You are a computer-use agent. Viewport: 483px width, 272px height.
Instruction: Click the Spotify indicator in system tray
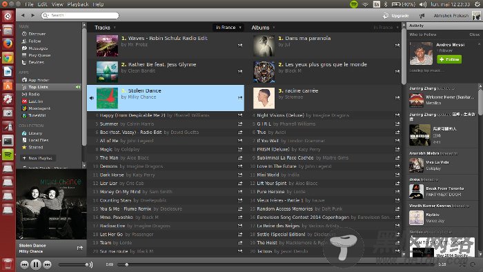[354, 4]
